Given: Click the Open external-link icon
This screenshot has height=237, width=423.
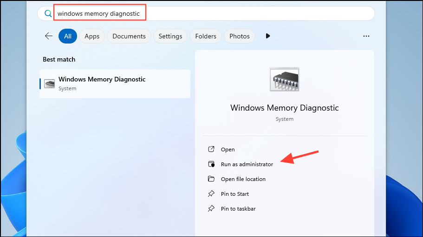Looking at the screenshot, I should tap(211, 149).
